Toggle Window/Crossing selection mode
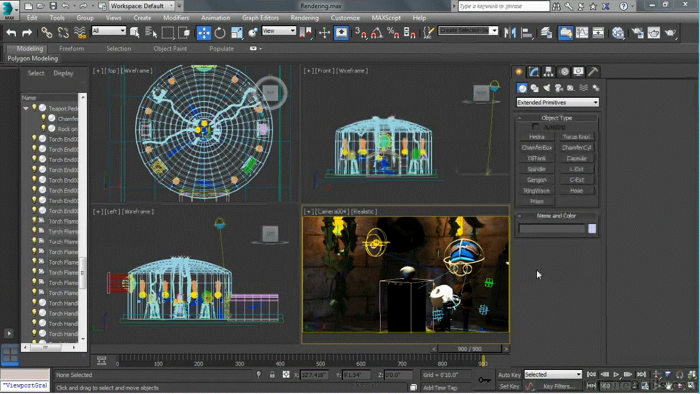This screenshot has height=394, width=700. (184, 33)
